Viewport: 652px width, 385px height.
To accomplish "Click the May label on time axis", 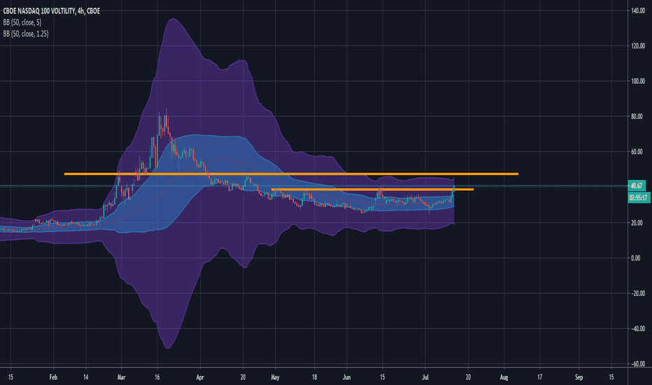I will 275,377.
